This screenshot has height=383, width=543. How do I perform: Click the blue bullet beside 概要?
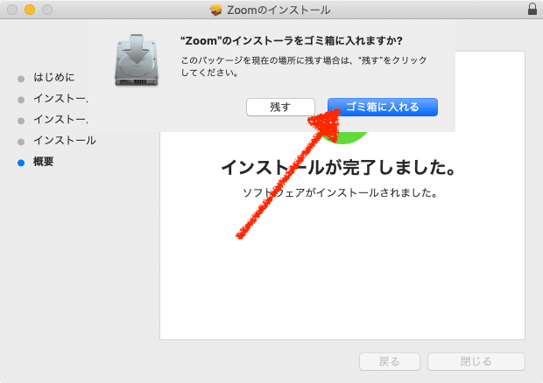pyautogui.click(x=21, y=163)
